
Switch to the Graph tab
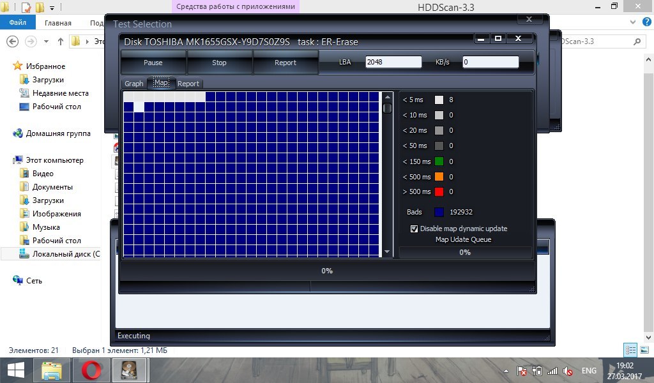tap(133, 84)
